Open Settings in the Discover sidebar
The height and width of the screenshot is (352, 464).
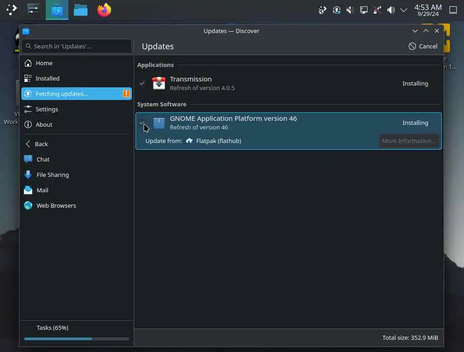pos(76,109)
